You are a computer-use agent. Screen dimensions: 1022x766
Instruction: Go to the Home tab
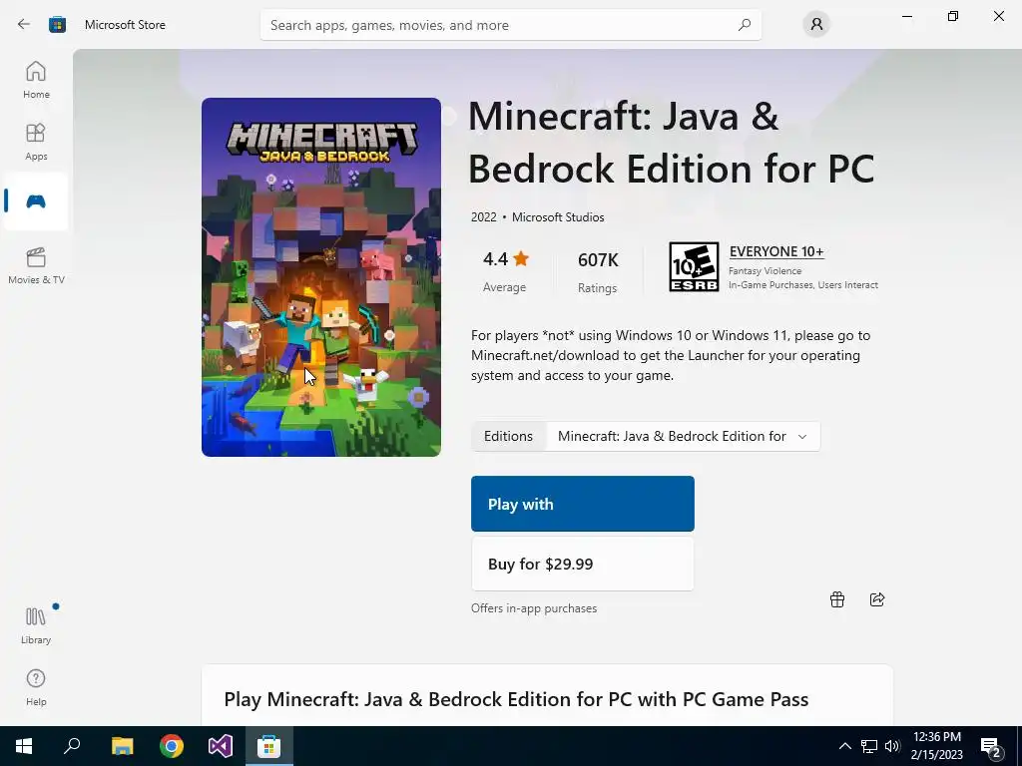[36, 79]
